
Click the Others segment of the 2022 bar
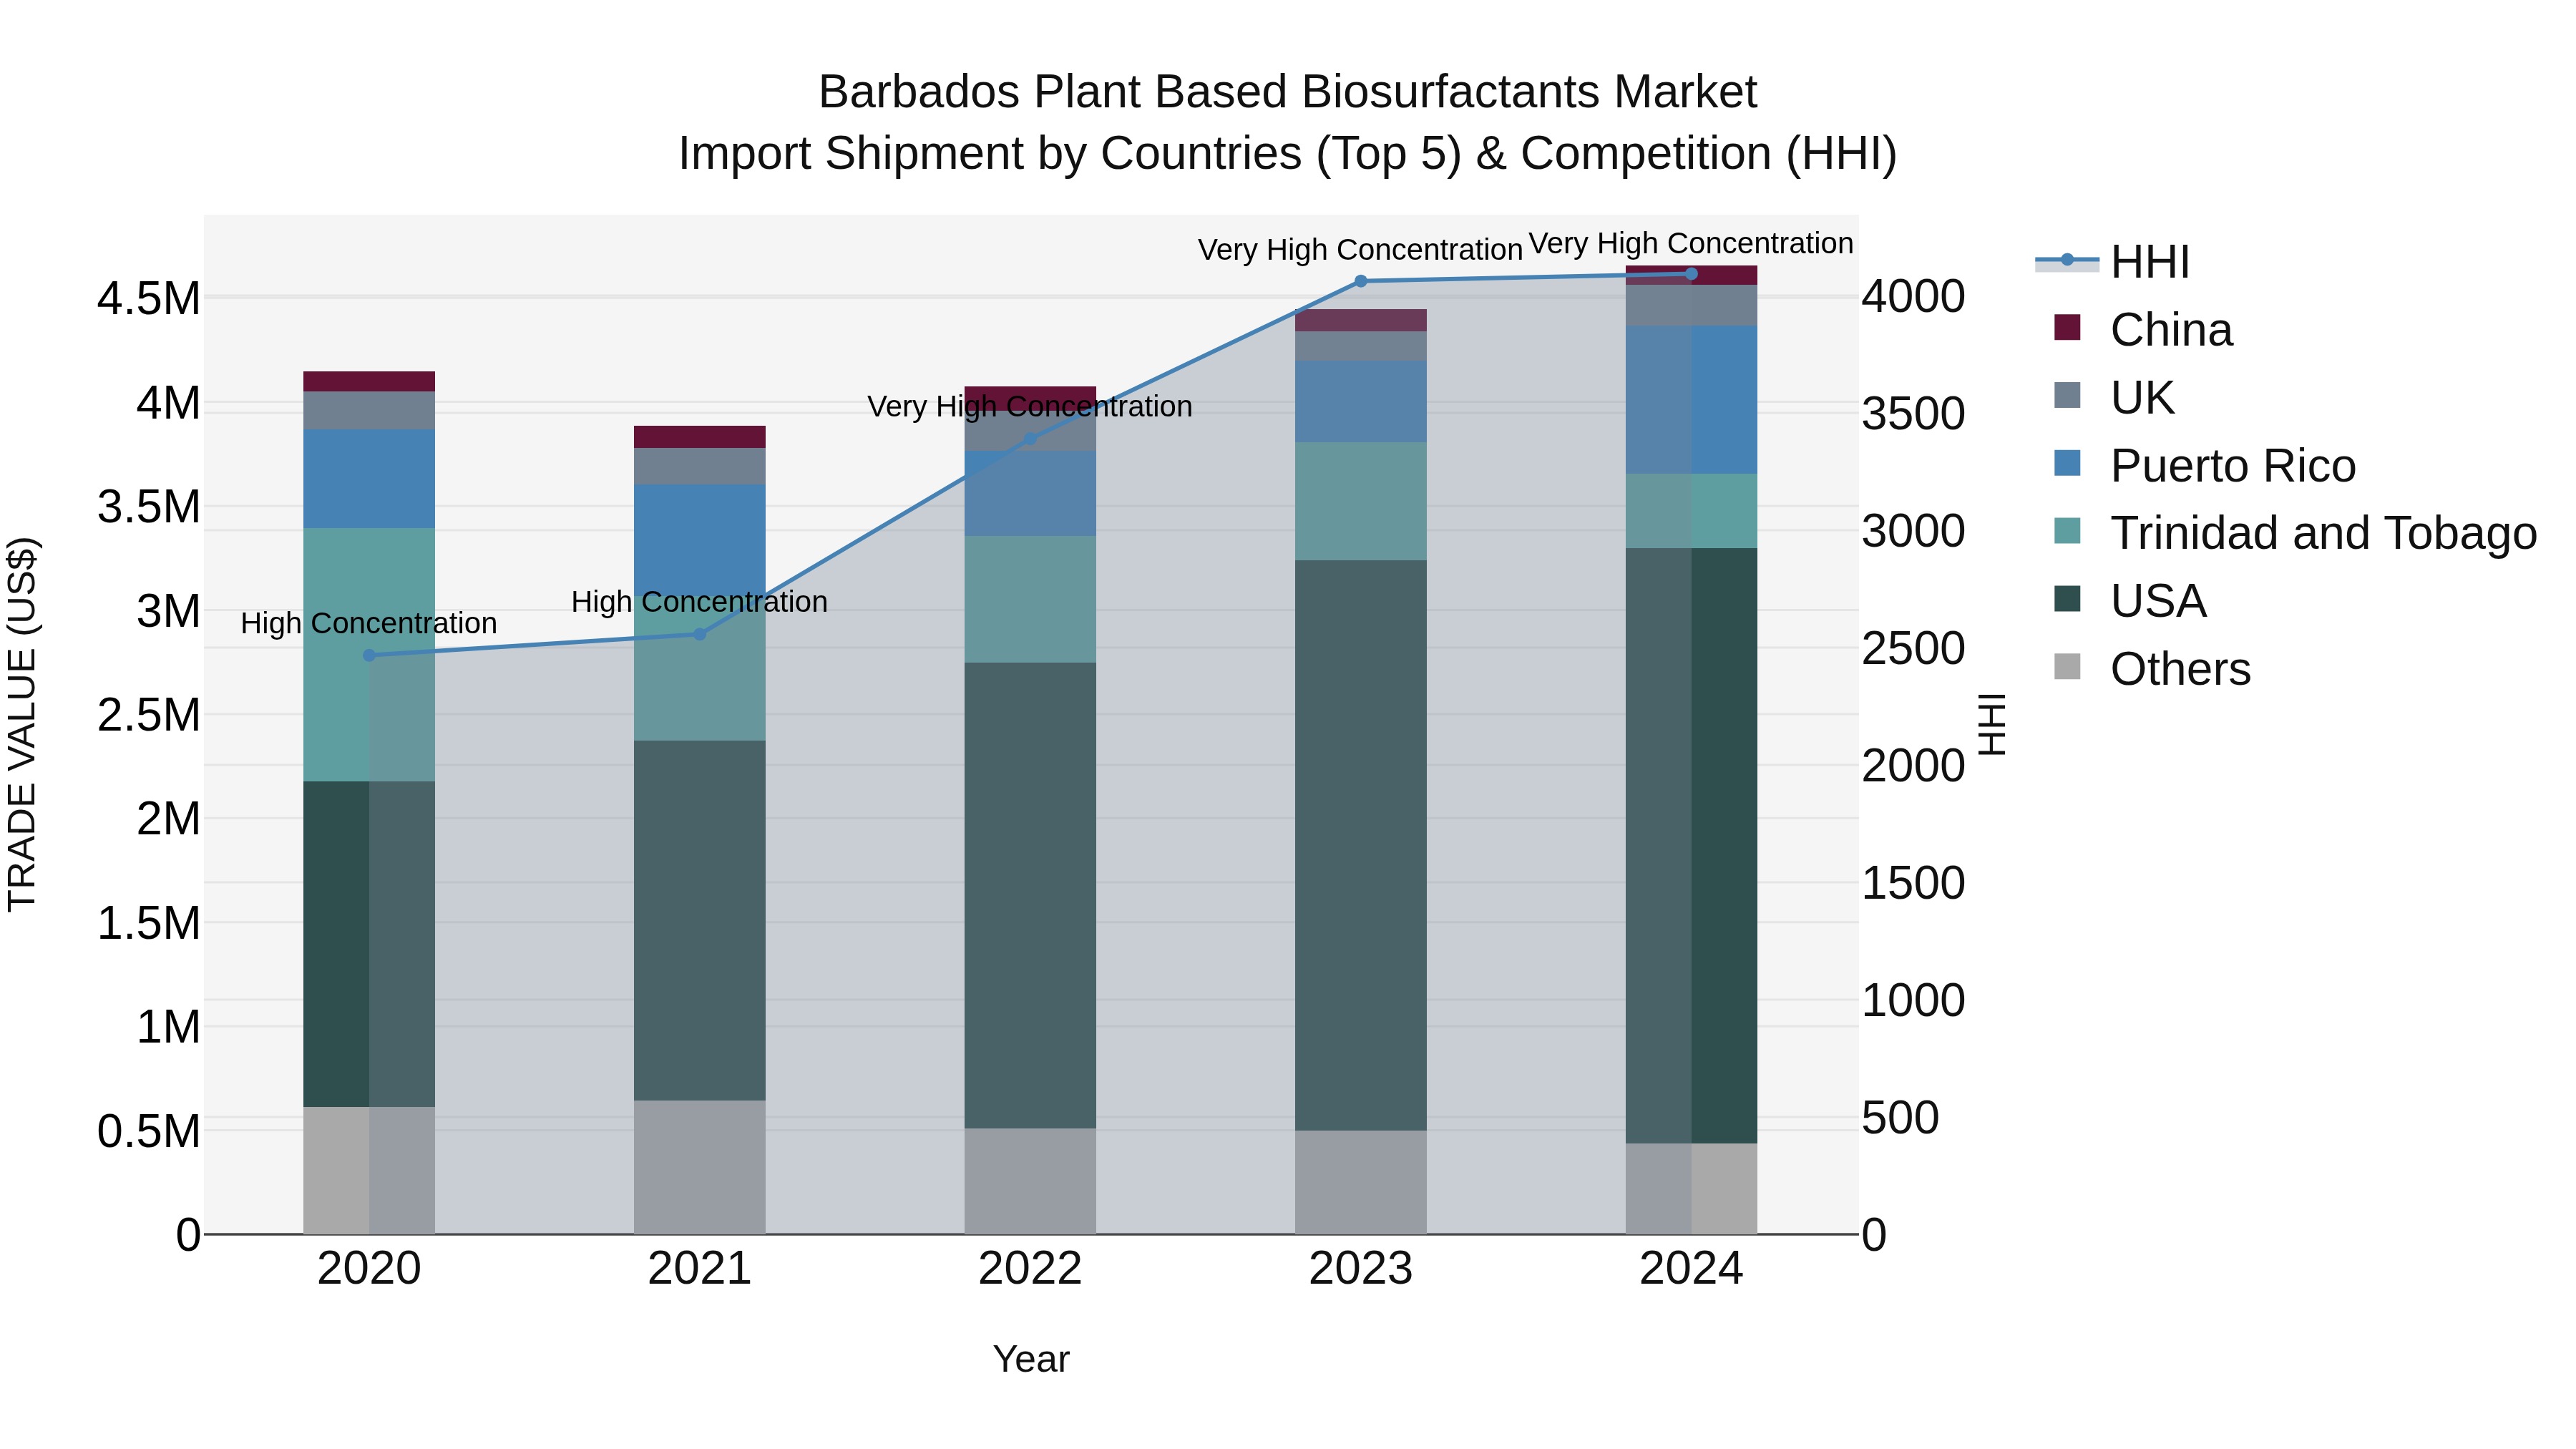click(x=1030, y=1181)
